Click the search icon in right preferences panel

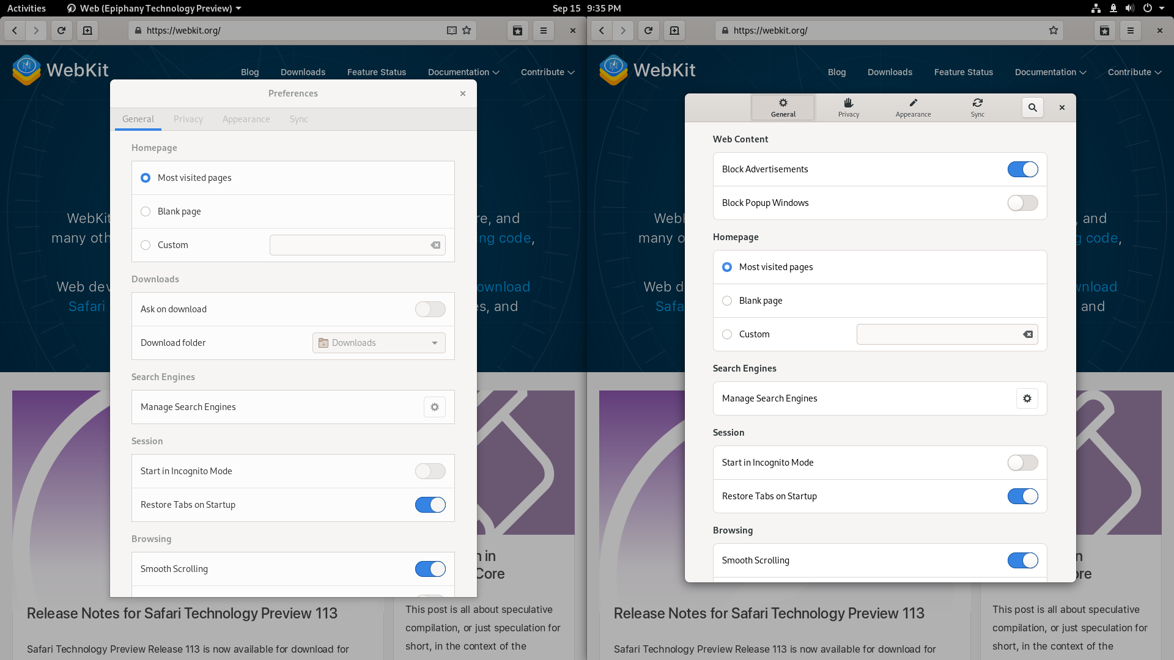coord(1032,106)
